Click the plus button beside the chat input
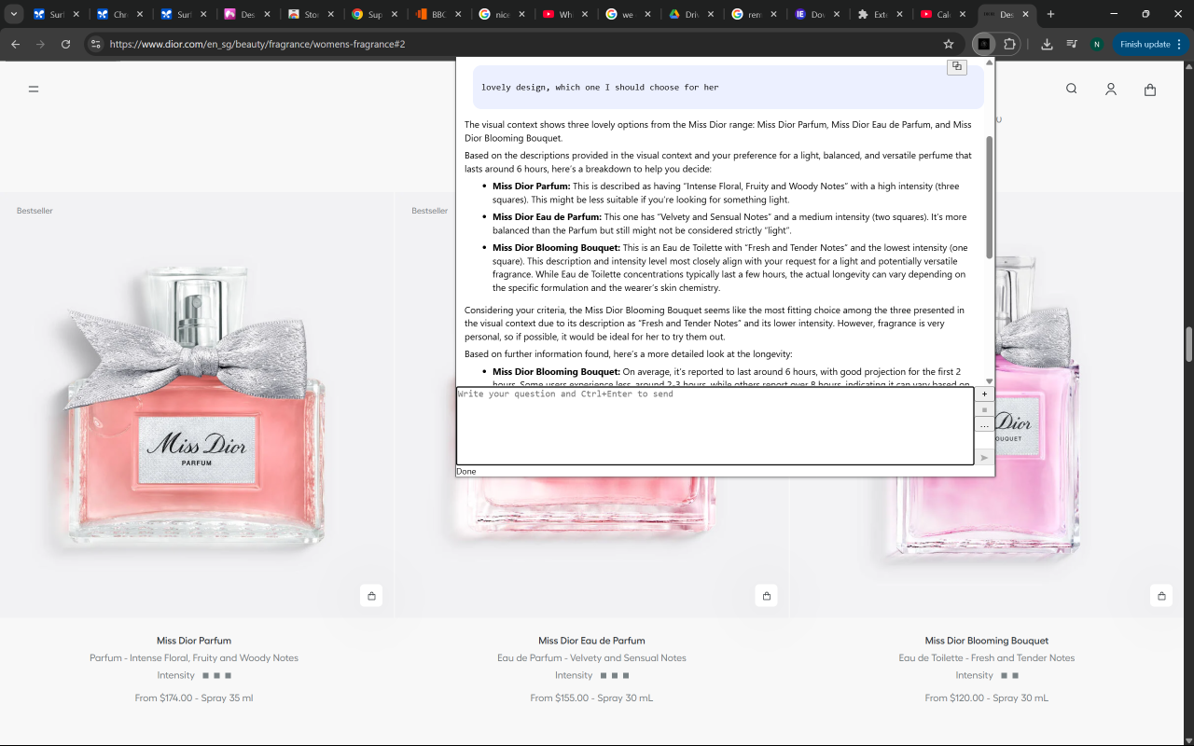1194x746 pixels. (x=984, y=394)
